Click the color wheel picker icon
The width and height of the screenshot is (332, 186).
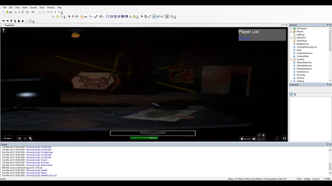[x=101, y=17]
